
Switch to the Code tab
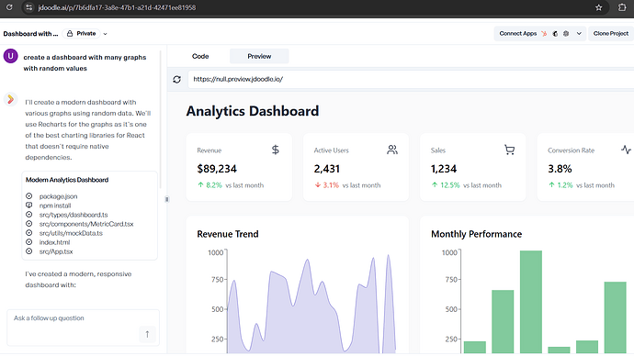200,56
